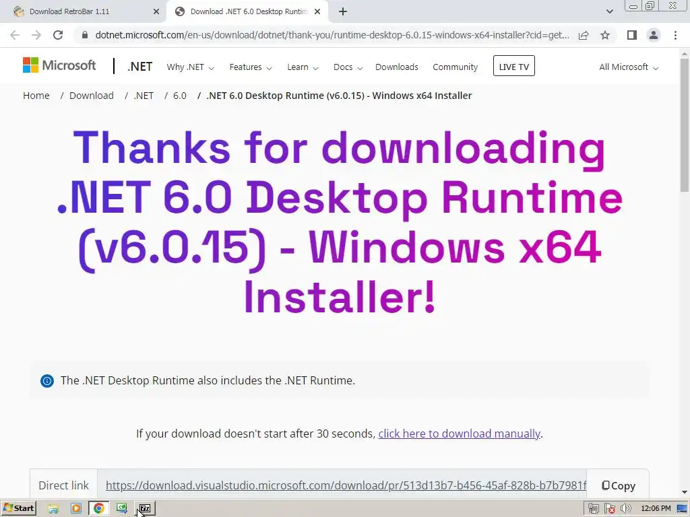690x517 pixels.
Task: Open the Chrome profile icon
Action: pyautogui.click(x=654, y=35)
